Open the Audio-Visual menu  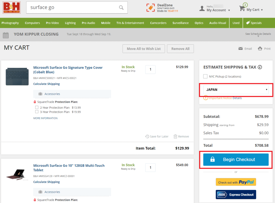pyautogui.click(x=218, y=23)
